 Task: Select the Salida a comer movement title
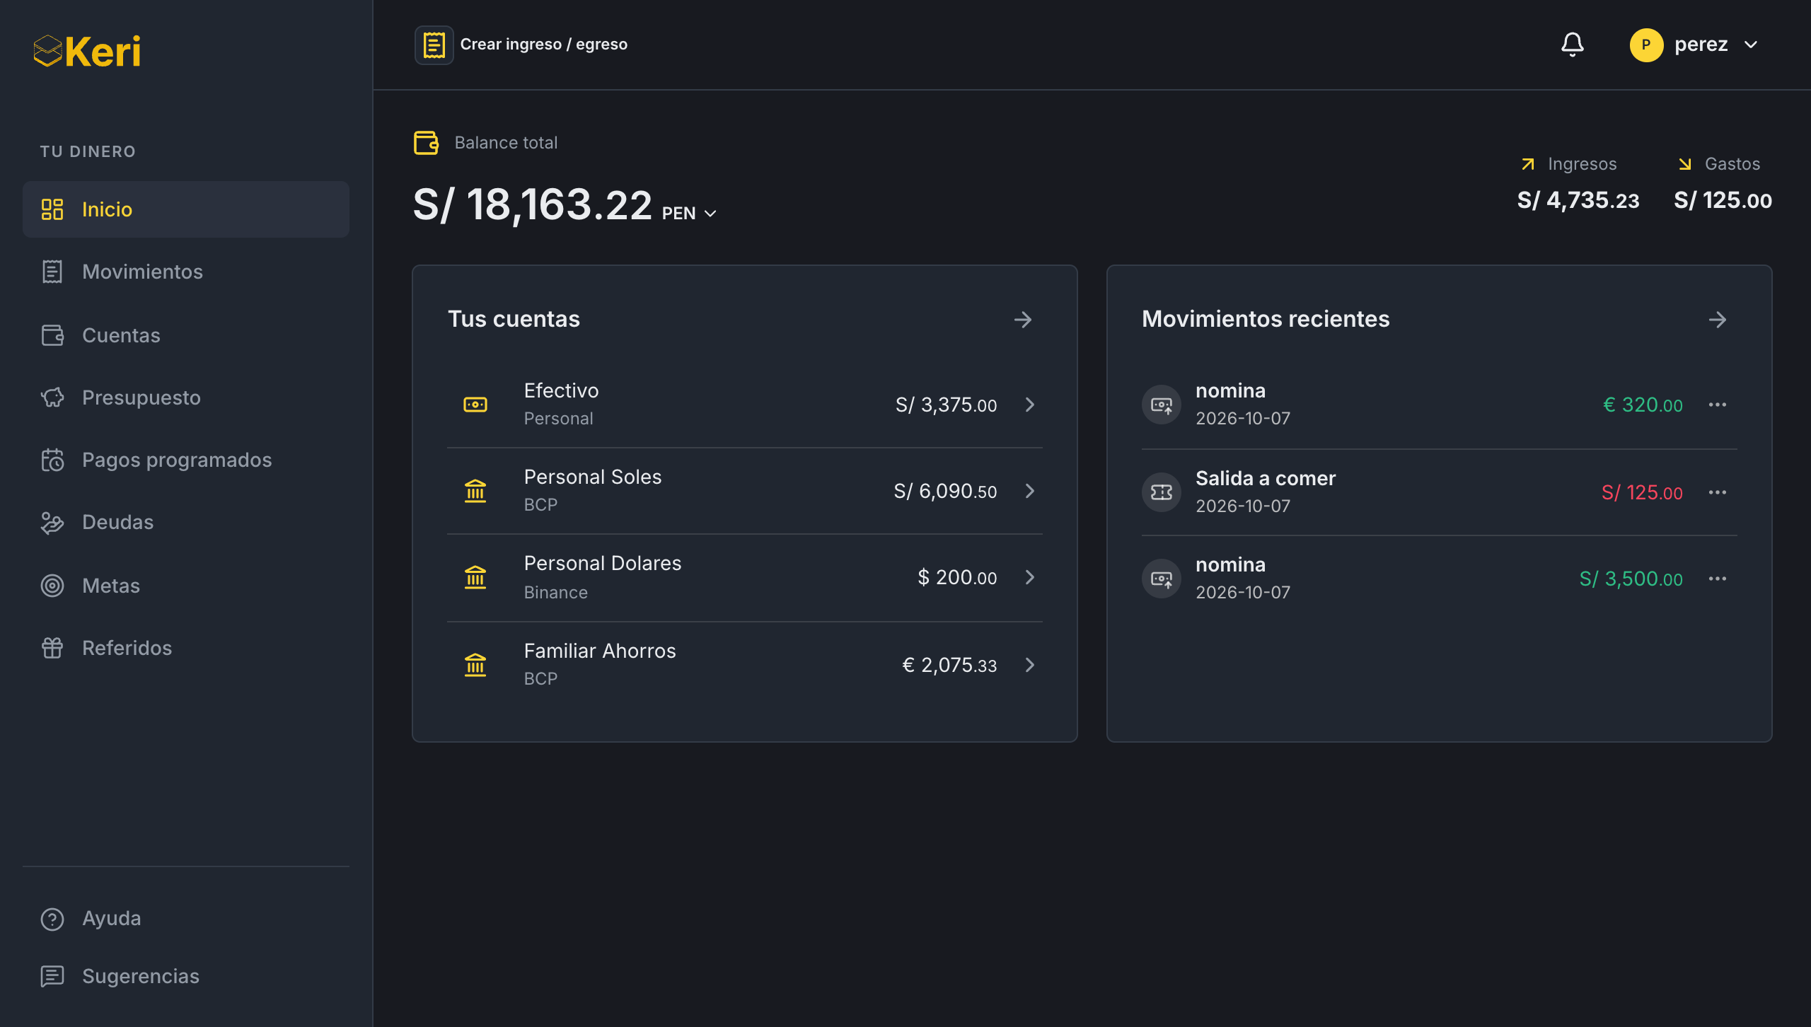click(x=1266, y=478)
